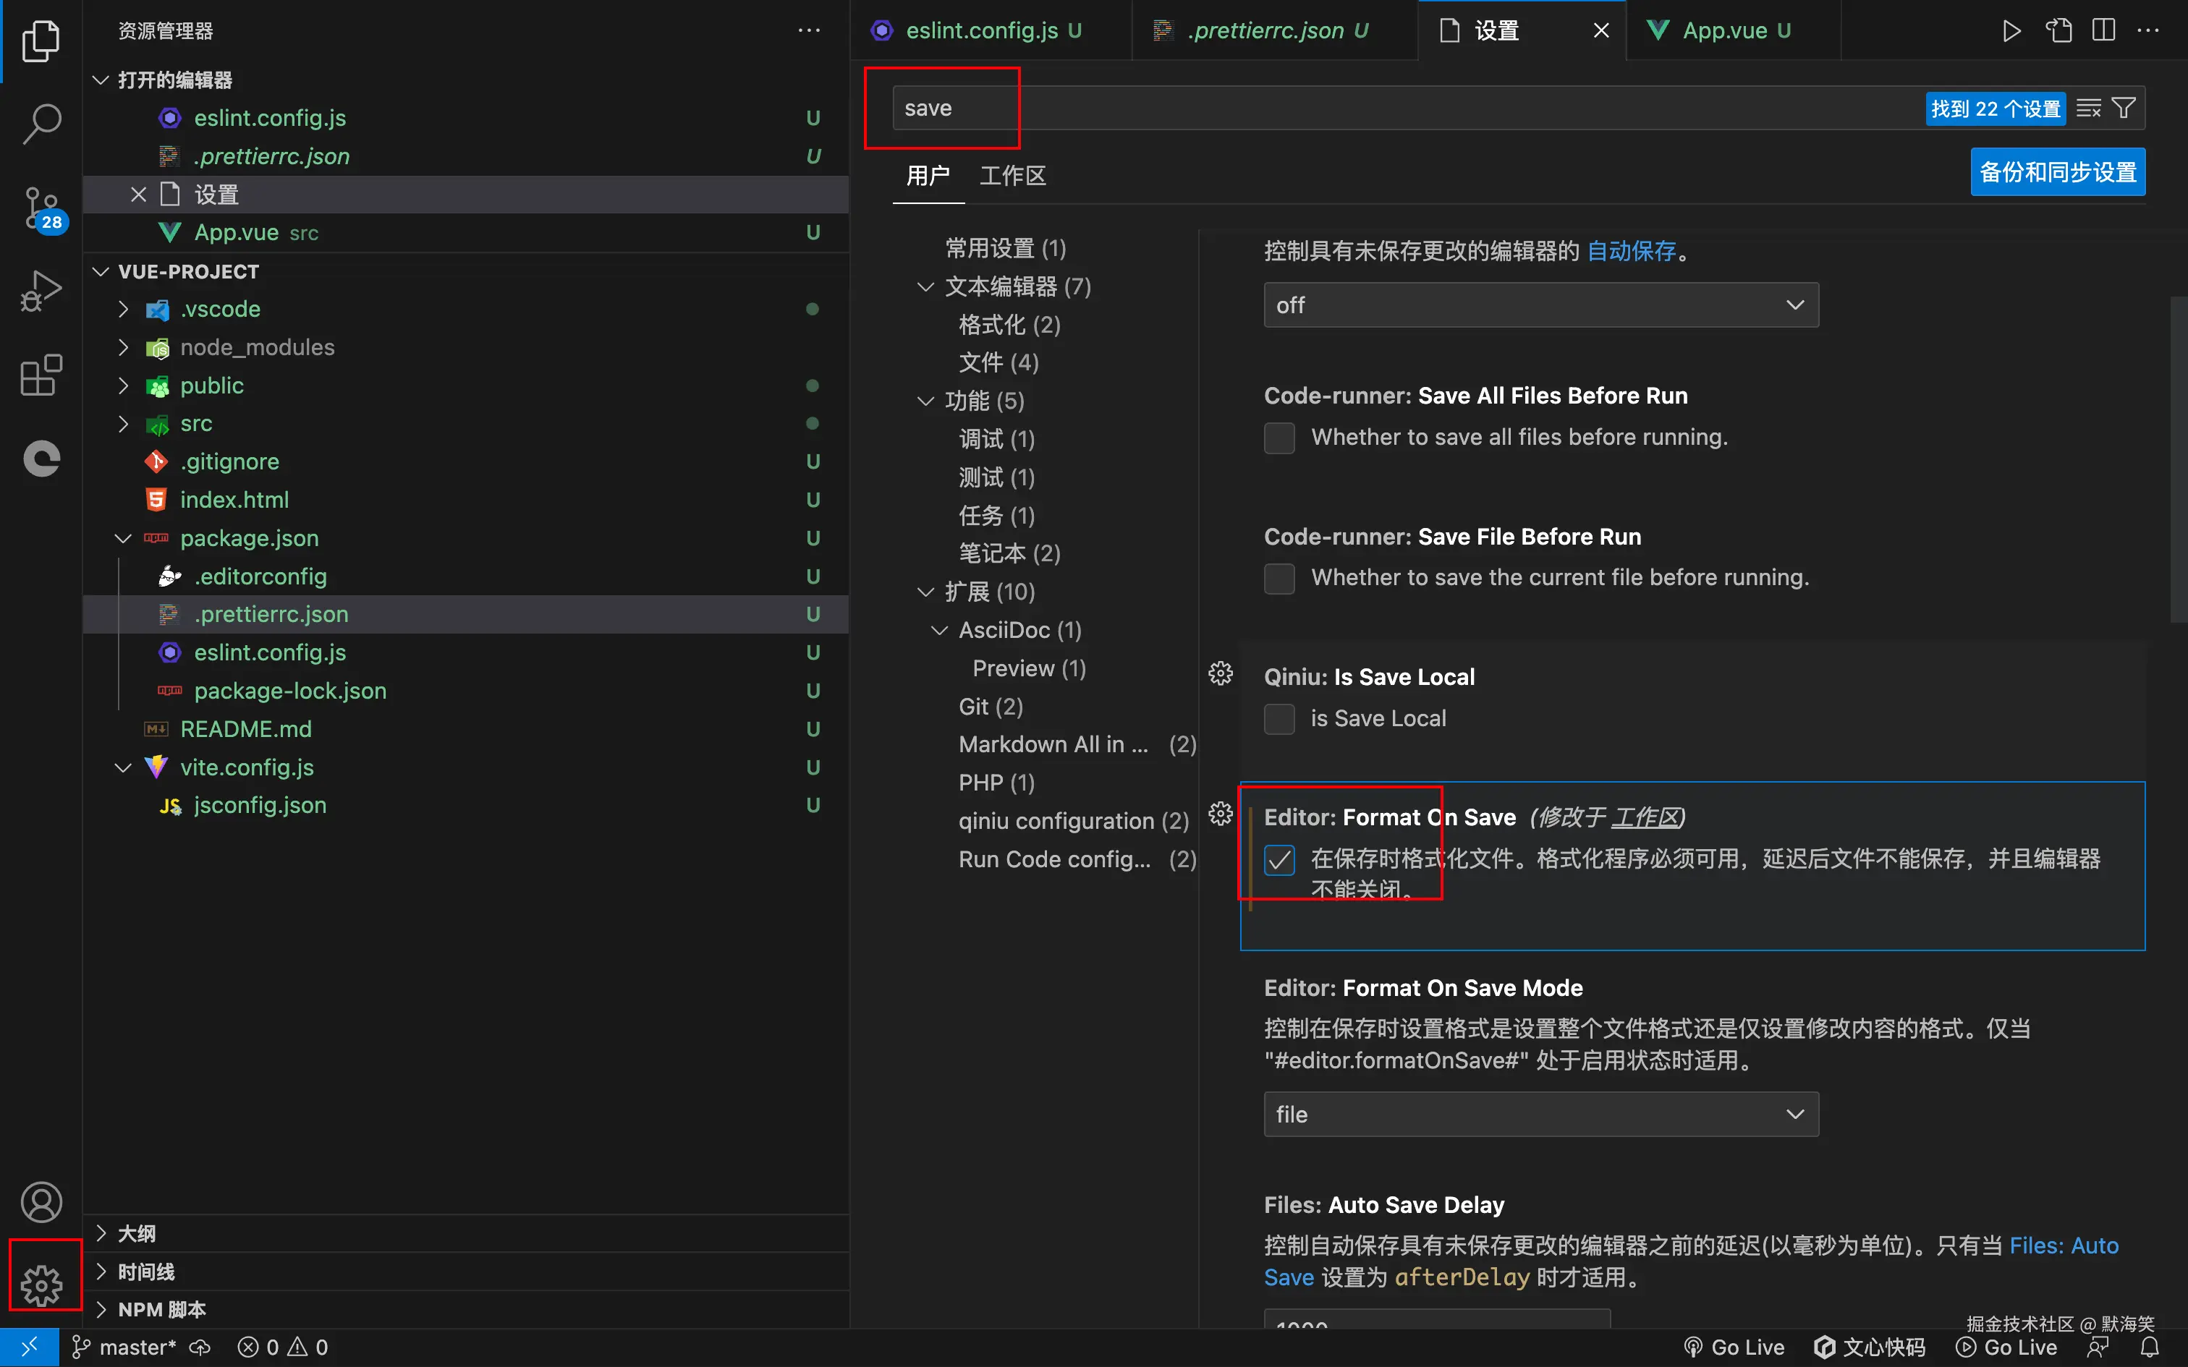Open the Search view in activity bar
This screenshot has height=1367, width=2188.
41,123
